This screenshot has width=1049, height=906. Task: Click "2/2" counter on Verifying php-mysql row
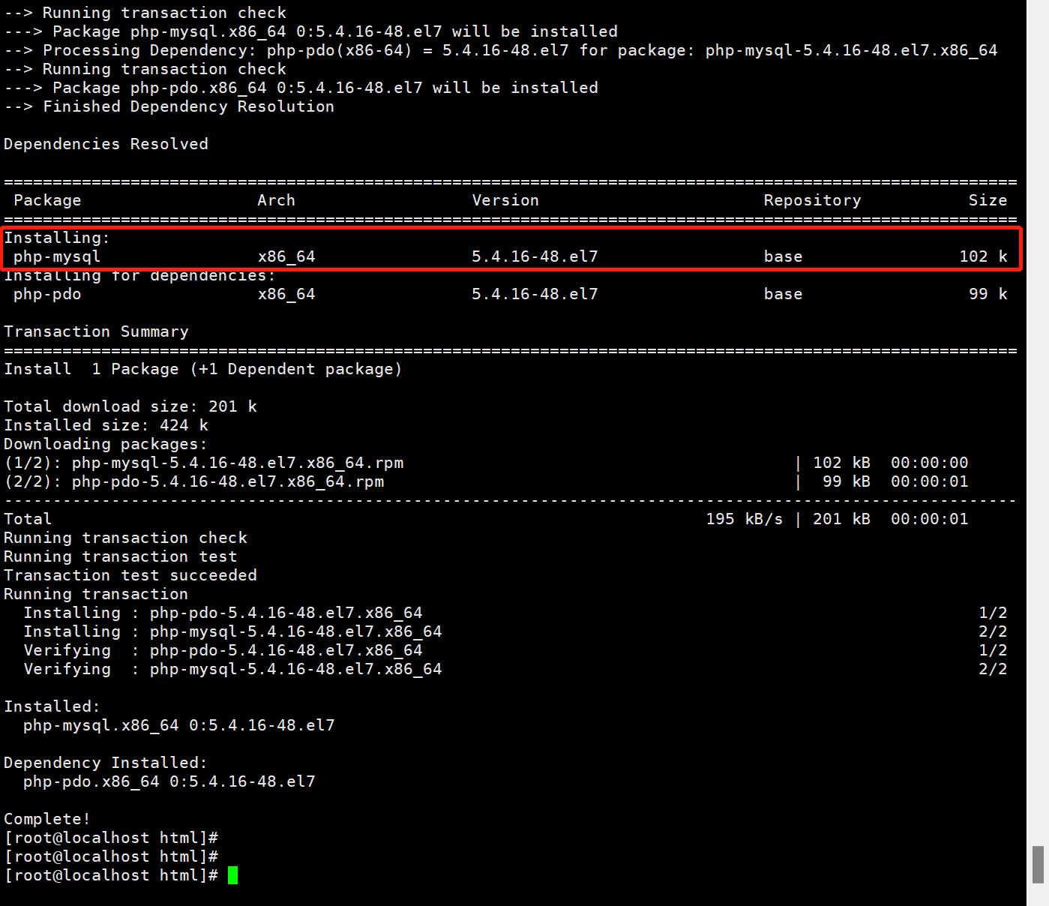pos(993,669)
